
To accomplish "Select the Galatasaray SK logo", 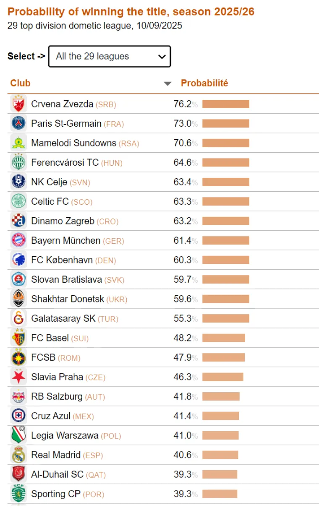I will [18, 318].
